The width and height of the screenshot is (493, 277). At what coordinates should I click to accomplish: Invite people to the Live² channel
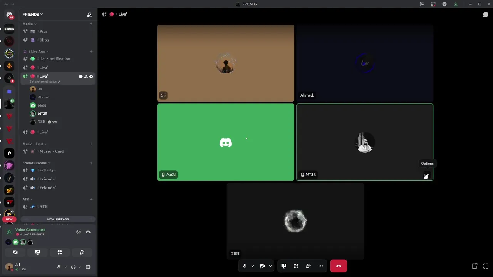[x=86, y=77]
